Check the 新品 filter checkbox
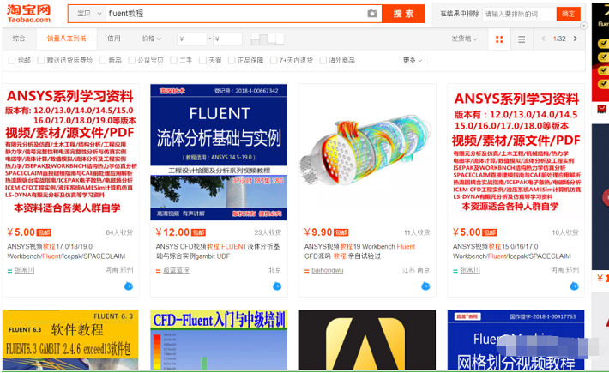Screen dimensions: 609x373 pyautogui.click(x=103, y=60)
